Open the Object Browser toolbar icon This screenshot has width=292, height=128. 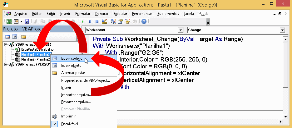click(128, 21)
